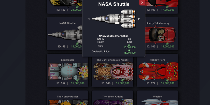
Task: Close the NASA Shuttle popup
Action: pos(142,3)
